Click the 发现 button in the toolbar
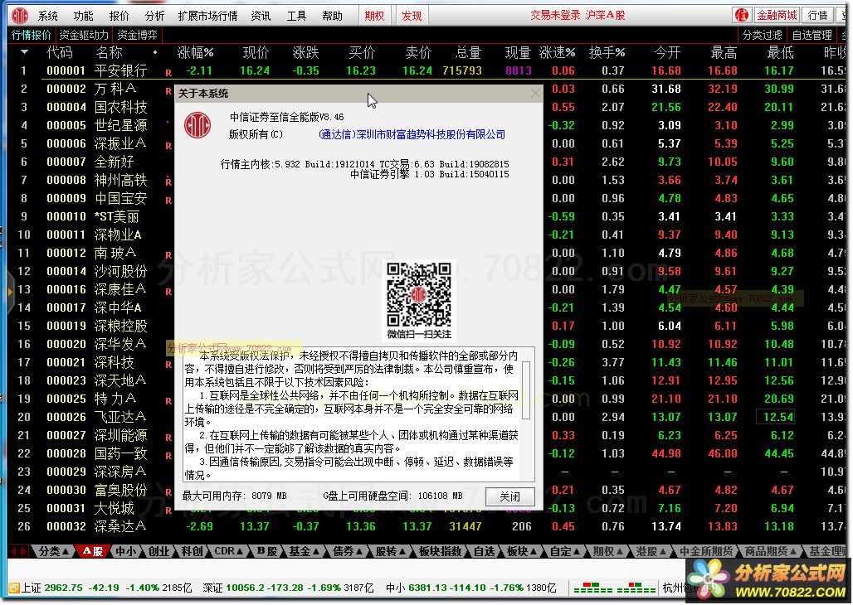This screenshot has height=605, width=853. coord(412,16)
